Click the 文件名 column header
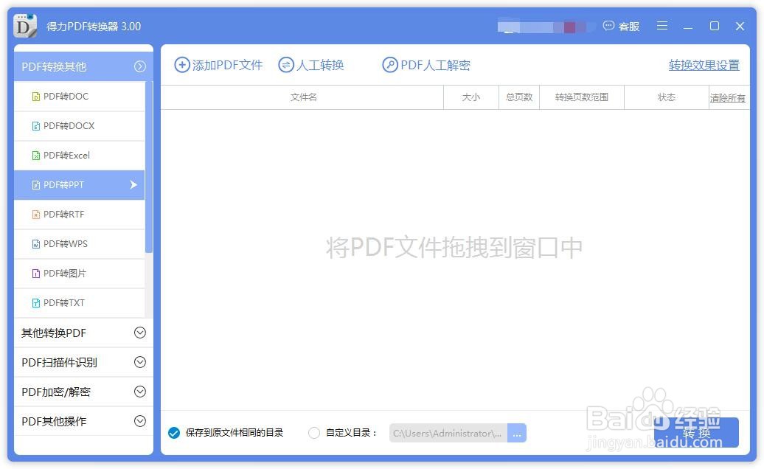Viewport: 764px width, 469px height. pos(304,97)
